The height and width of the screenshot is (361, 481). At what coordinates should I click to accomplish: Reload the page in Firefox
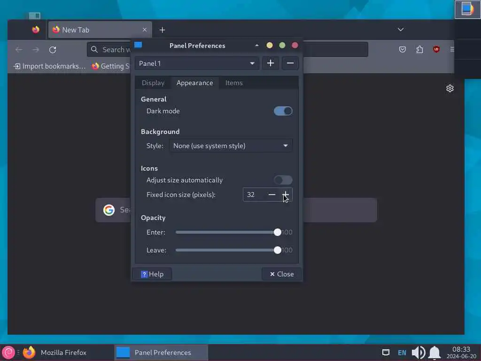click(53, 50)
